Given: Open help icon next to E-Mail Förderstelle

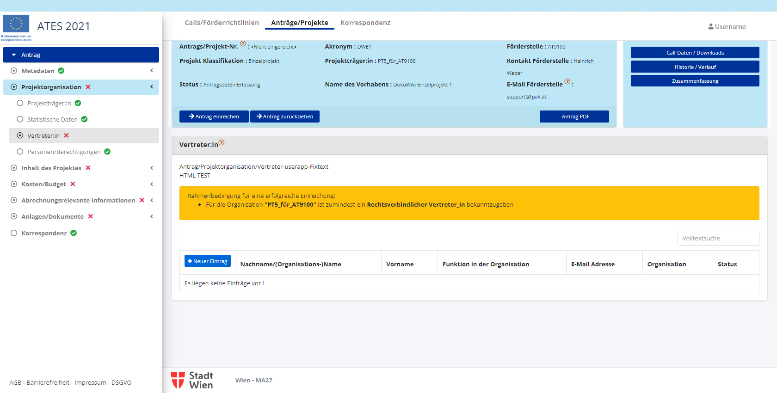Looking at the screenshot, I should pyautogui.click(x=567, y=81).
